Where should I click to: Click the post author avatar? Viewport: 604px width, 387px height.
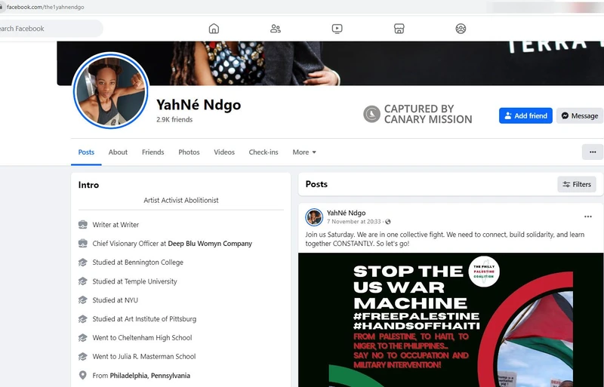[x=314, y=217]
